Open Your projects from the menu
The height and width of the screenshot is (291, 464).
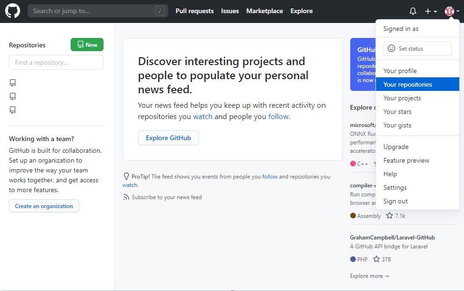pos(418,98)
